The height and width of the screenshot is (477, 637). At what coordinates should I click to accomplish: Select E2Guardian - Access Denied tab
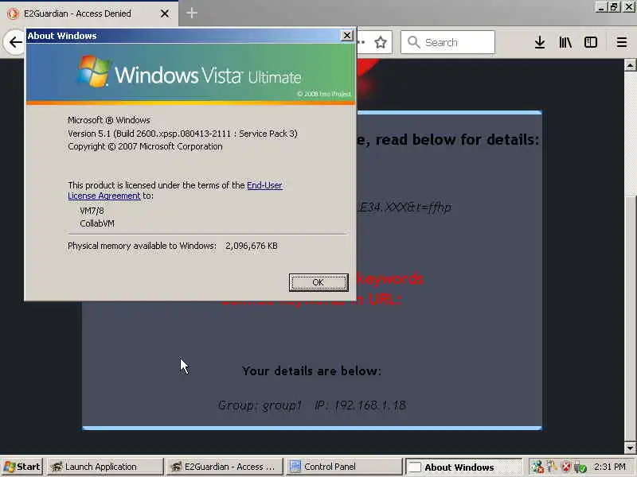(89, 14)
